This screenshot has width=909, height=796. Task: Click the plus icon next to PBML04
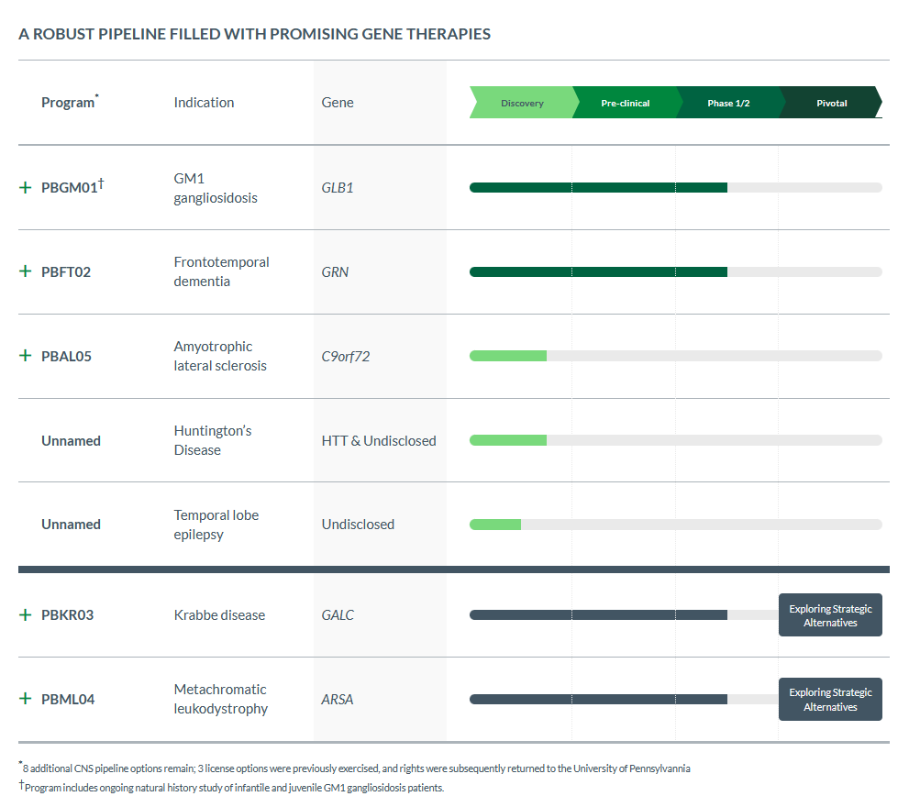click(25, 699)
